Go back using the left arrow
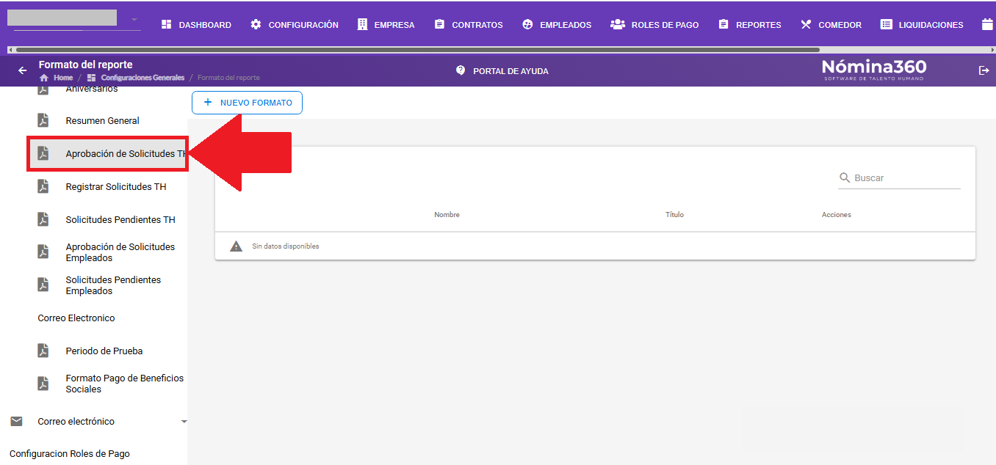This screenshot has height=465, width=996. [22, 70]
